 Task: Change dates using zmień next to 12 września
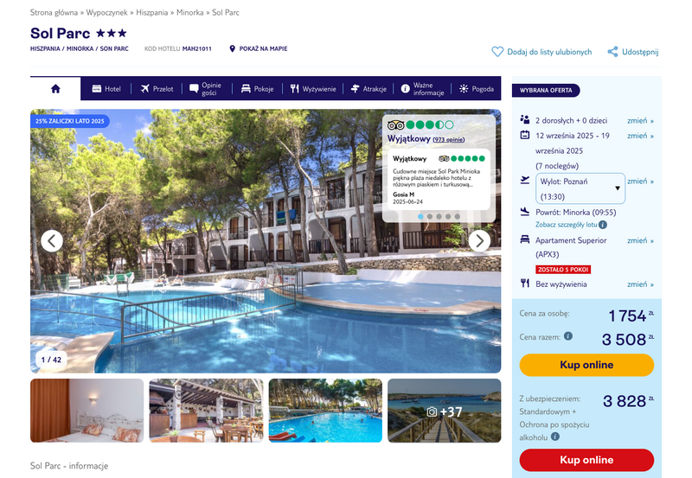[x=640, y=136]
